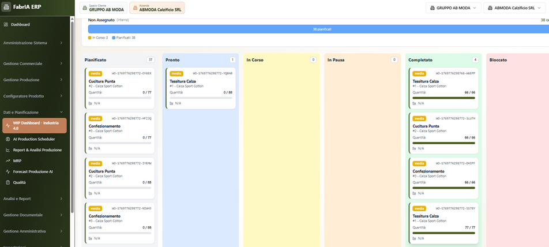This screenshot has width=549, height=247.
Task: Click the WIP Dashboard pulse icon
Action: click(x=7, y=125)
